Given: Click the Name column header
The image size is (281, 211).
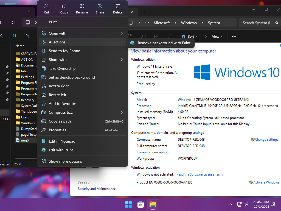Looking at the screenshot, I should pyautogui.click(x=20, y=46).
